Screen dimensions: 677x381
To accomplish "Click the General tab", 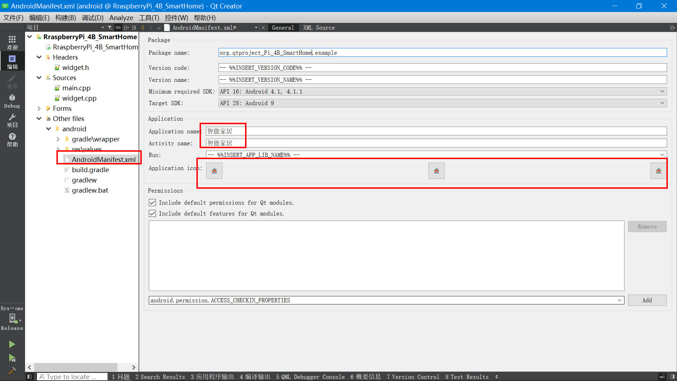I will [x=283, y=28].
